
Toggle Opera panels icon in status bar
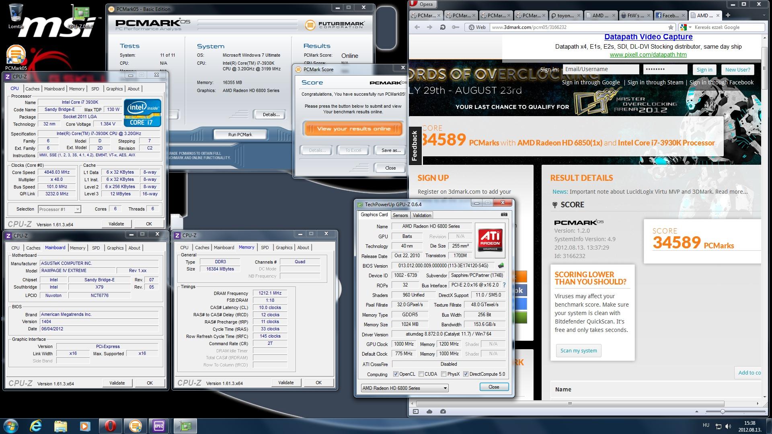416,411
